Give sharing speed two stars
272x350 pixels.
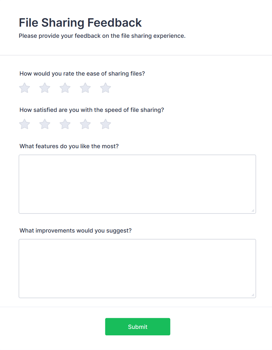pos(45,124)
